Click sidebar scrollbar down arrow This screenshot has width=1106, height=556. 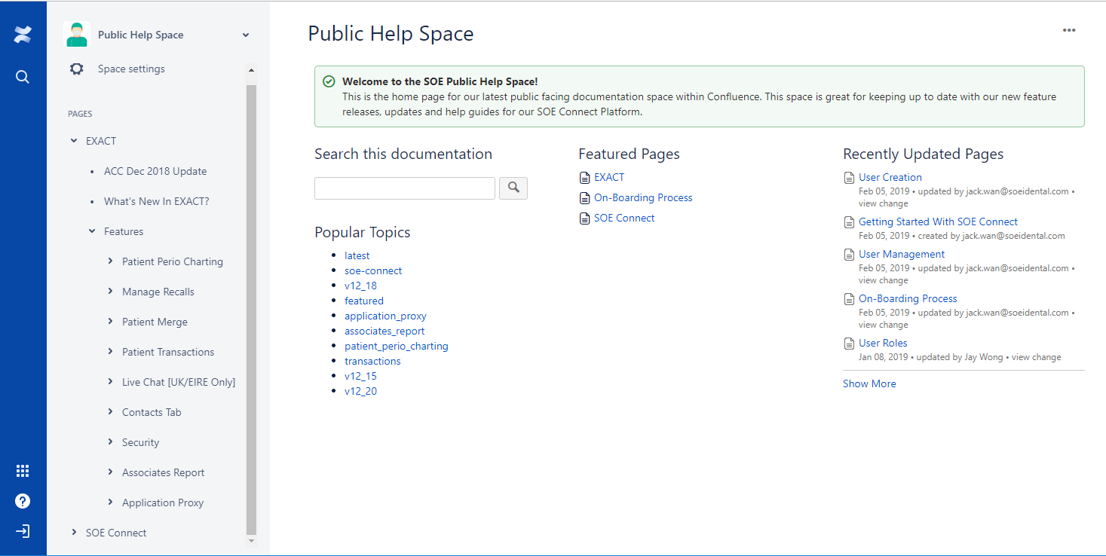(x=252, y=541)
